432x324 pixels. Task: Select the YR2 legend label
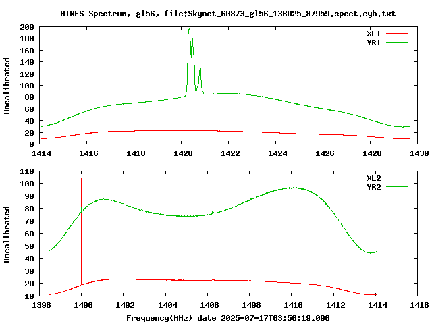pyautogui.click(x=373, y=187)
